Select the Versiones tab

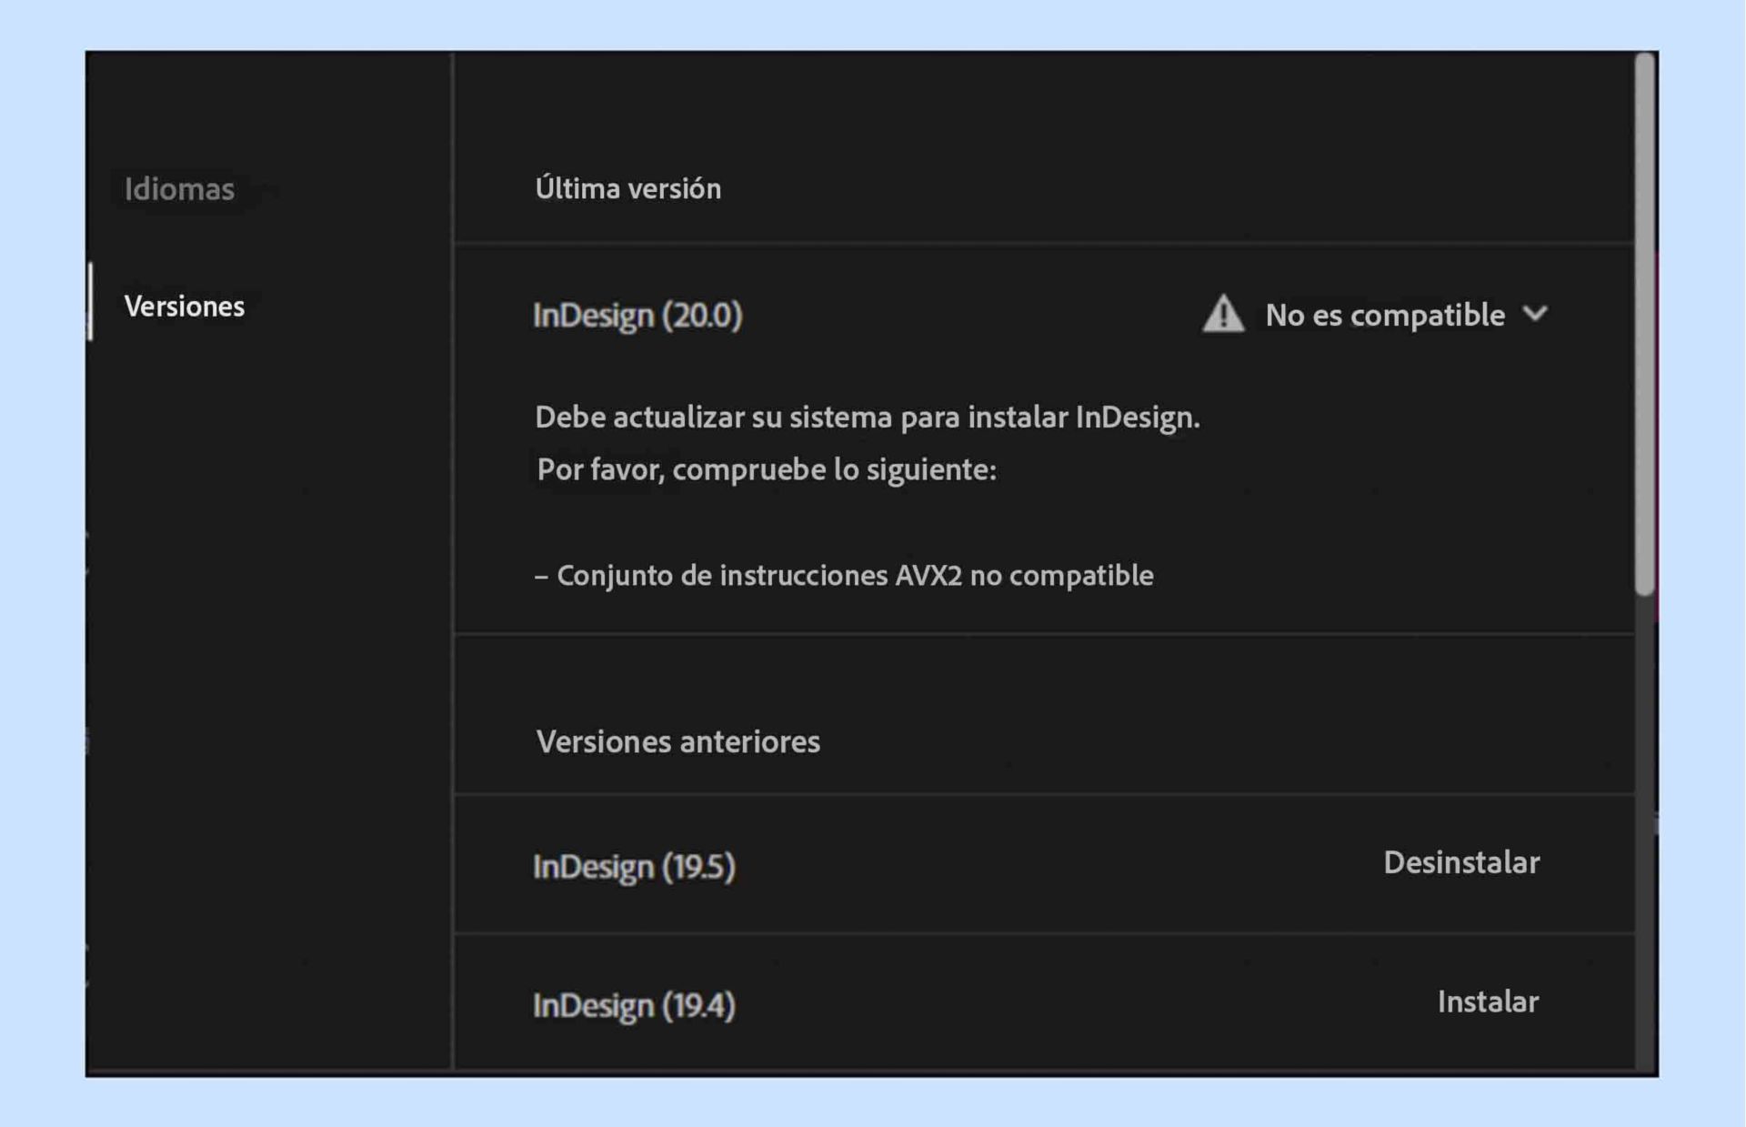tap(184, 306)
